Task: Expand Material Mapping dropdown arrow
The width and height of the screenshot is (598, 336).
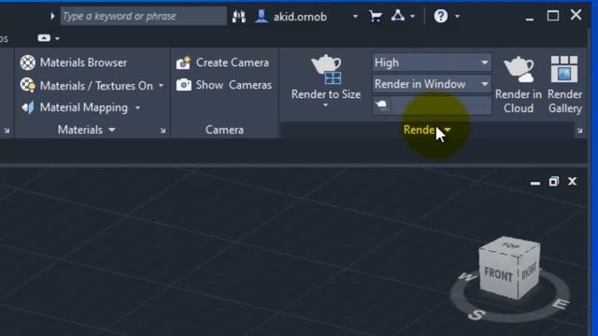Action: (x=137, y=108)
